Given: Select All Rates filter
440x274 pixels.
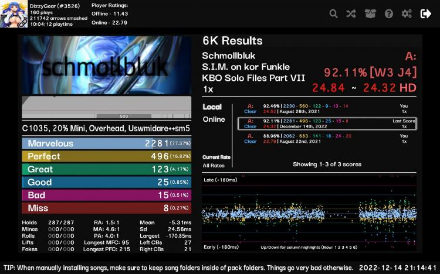Looking at the screenshot, I should click(214, 166).
